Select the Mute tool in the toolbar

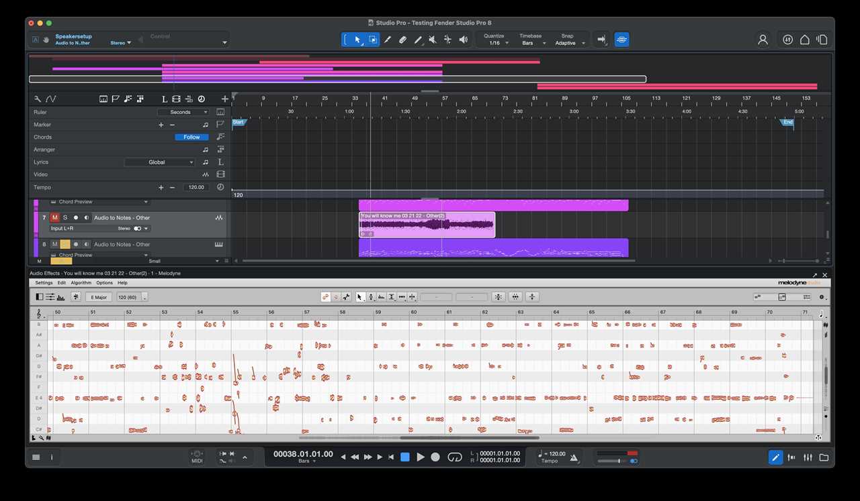[432, 39]
